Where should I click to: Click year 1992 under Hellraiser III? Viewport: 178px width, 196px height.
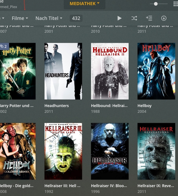[x=49, y=192]
